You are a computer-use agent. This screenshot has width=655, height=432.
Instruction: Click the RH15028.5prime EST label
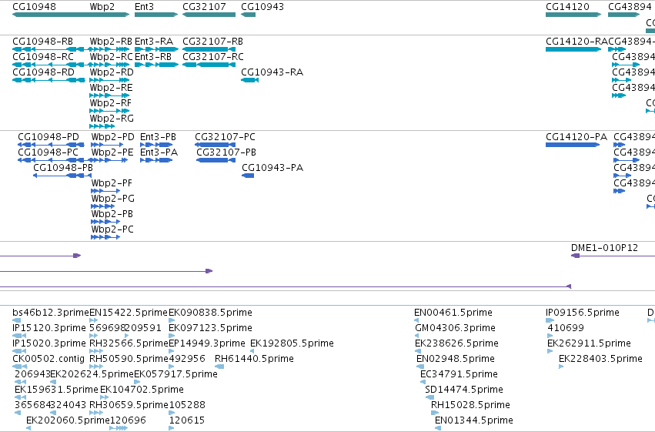[470, 405]
